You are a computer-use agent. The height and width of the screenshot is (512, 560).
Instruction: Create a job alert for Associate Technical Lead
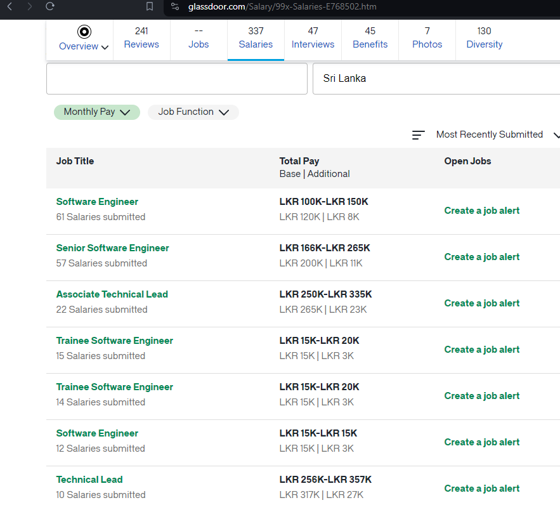pos(482,303)
